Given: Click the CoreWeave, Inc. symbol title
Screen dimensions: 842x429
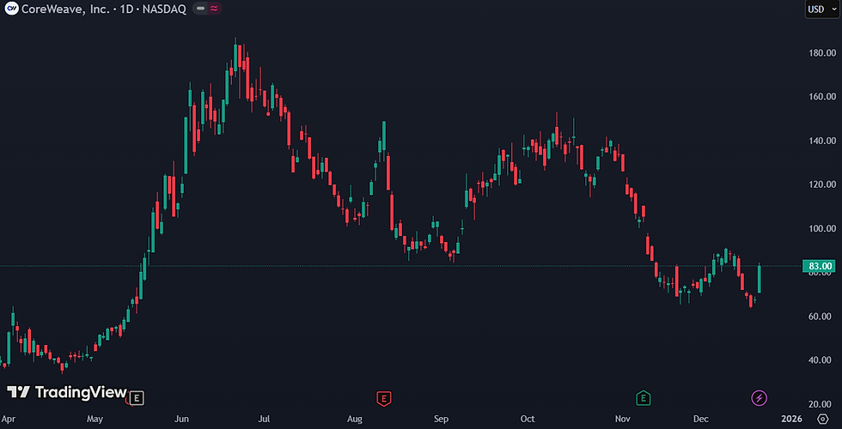Looking at the screenshot, I should [66, 9].
